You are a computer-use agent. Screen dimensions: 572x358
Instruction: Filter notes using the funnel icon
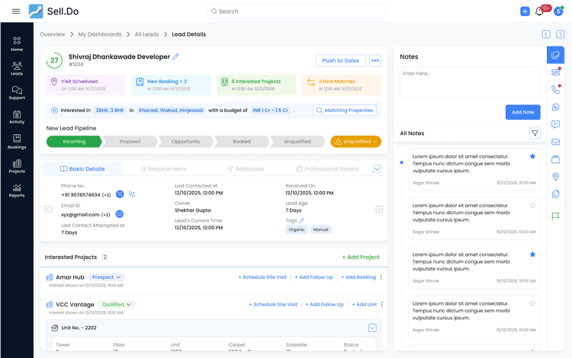[535, 133]
